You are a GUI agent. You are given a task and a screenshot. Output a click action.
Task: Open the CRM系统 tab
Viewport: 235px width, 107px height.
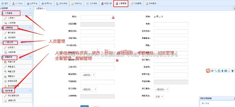[62, 3]
